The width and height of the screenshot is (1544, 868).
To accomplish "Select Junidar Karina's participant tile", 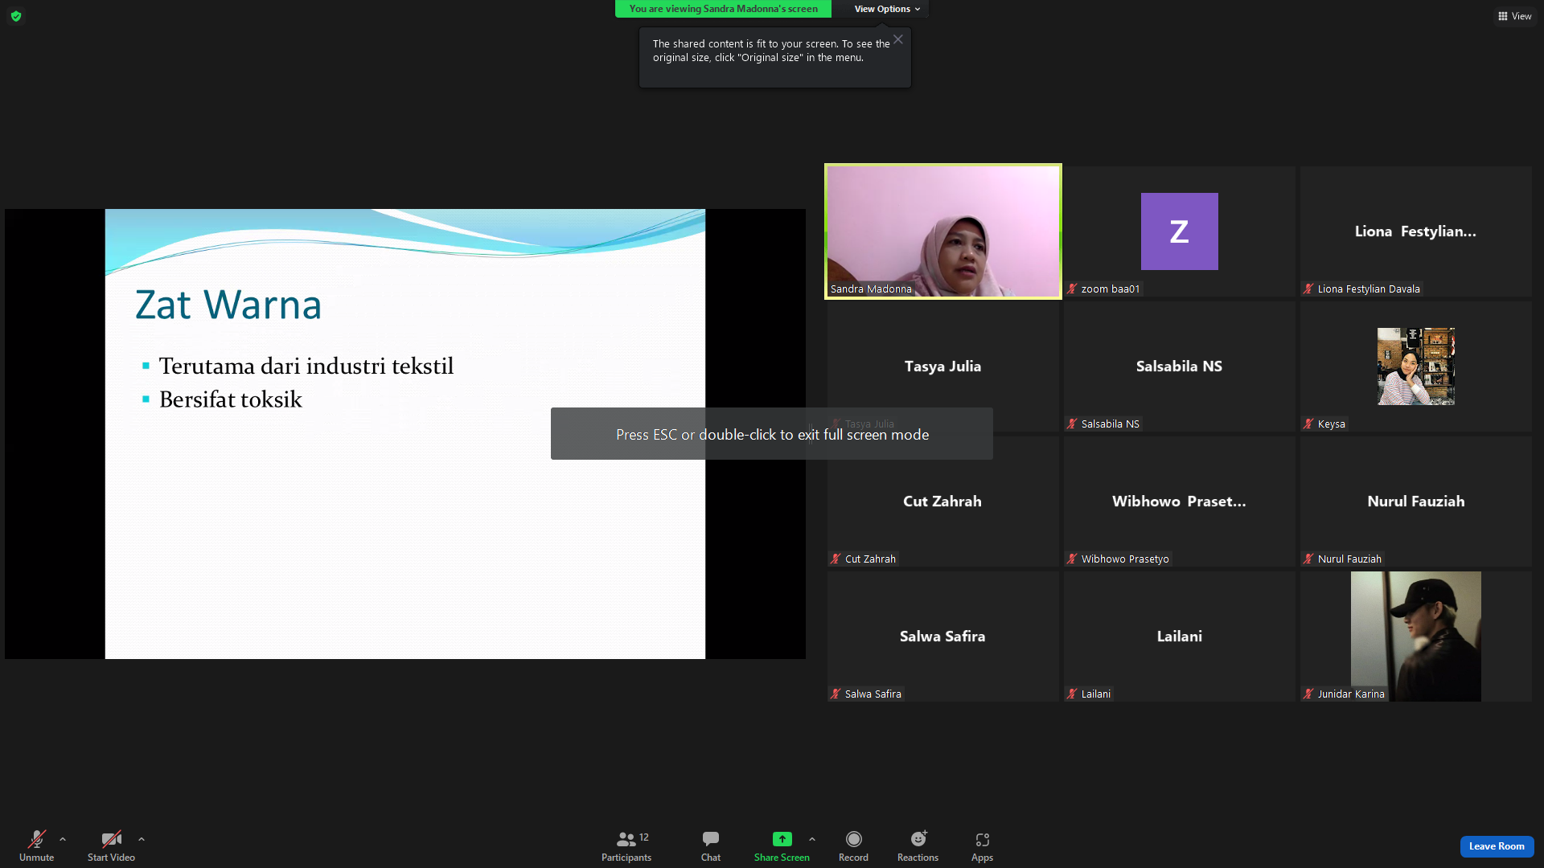I will click(x=1415, y=637).
